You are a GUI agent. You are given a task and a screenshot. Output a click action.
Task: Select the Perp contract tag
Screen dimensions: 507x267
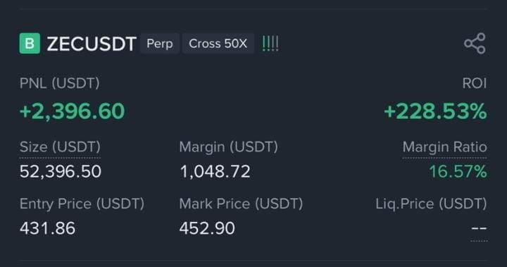tap(160, 44)
